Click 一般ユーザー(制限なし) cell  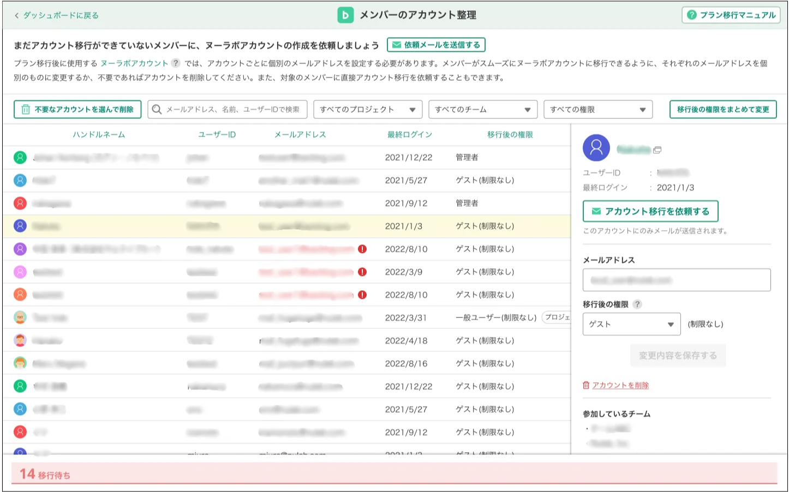point(496,318)
